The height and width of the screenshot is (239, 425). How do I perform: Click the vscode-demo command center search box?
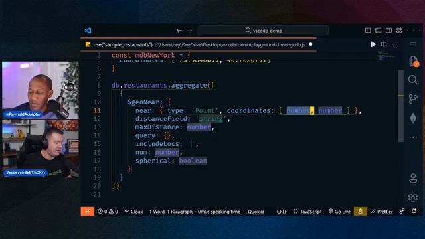263,31
